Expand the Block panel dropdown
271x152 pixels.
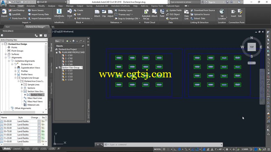tap(80, 22)
